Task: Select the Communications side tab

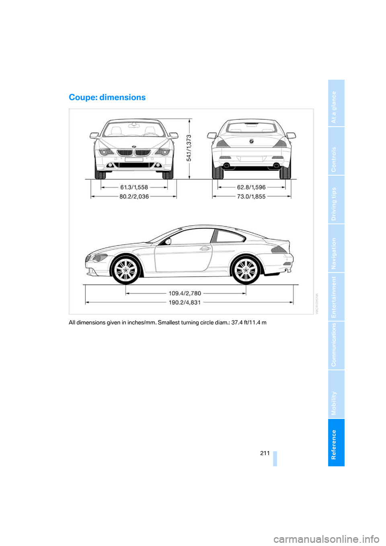Action: [336, 345]
